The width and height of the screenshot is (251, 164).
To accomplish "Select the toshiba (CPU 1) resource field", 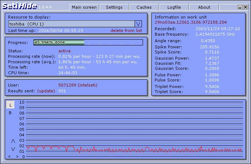I will pos(72,24).
